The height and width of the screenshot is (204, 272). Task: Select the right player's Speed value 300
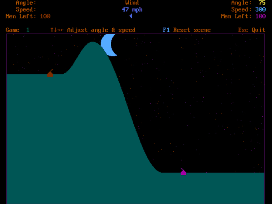tap(260, 9)
